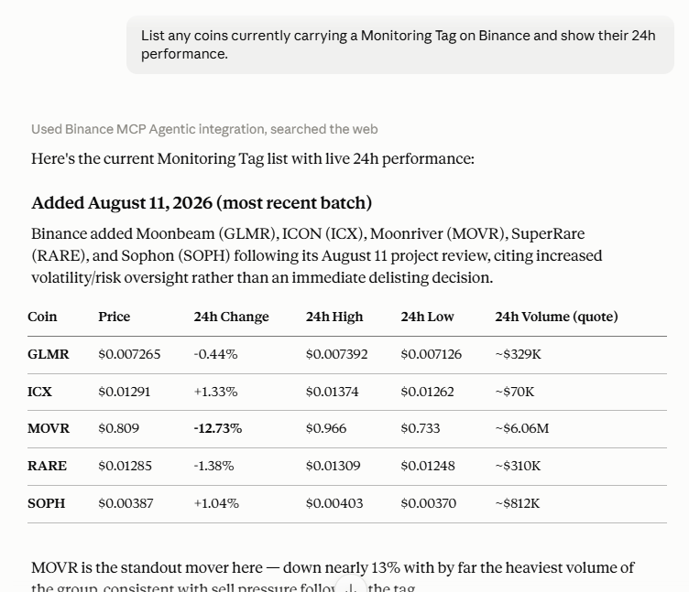The width and height of the screenshot is (689, 592).
Task: Click the 24h Volume (quote) column header
Action: click(x=556, y=317)
